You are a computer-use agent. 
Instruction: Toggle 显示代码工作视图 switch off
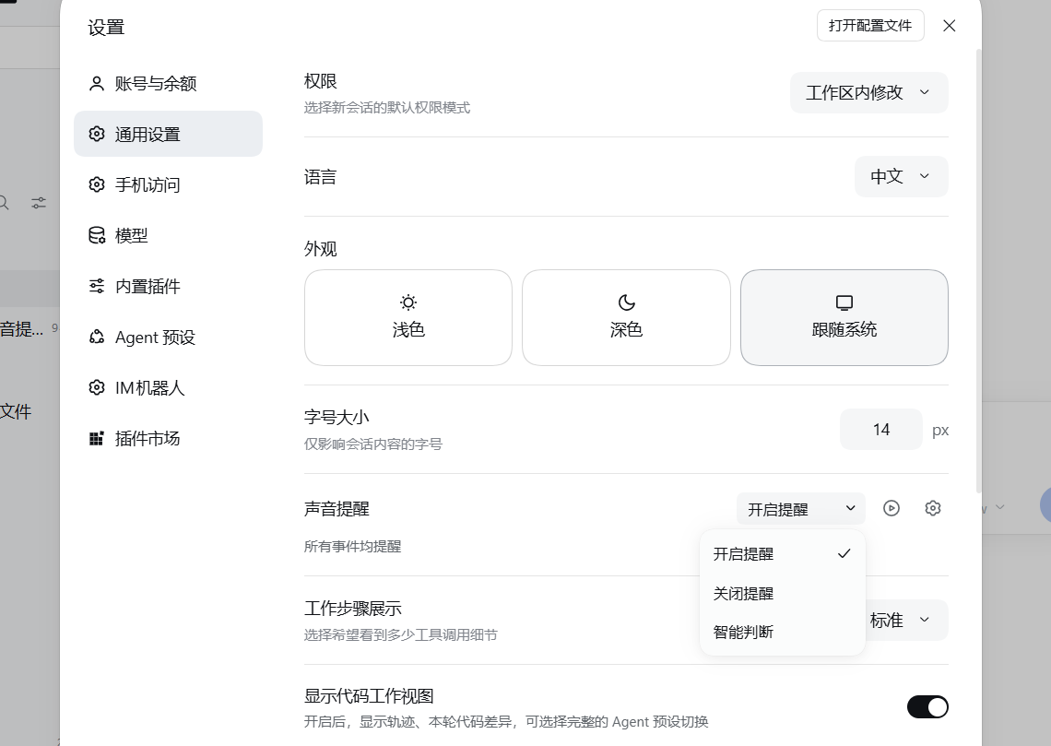point(927,706)
